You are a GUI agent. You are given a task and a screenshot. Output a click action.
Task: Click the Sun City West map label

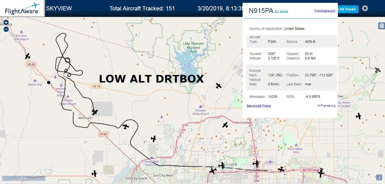(x=163, y=176)
